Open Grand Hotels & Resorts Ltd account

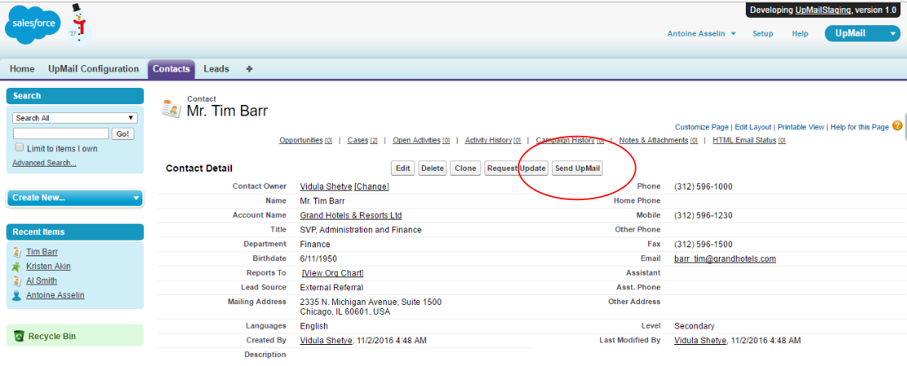point(351,215)
